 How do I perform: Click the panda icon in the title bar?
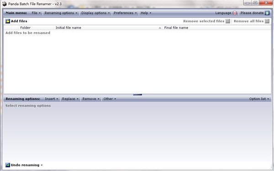coord(5,4)
